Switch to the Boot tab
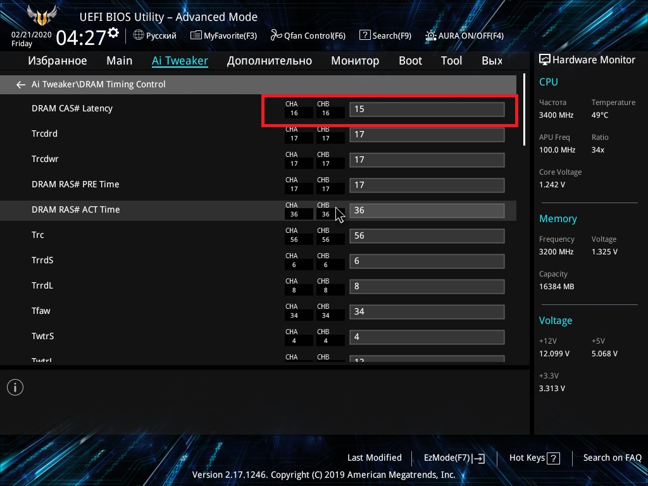648x486 pixels. coord(410,61)
